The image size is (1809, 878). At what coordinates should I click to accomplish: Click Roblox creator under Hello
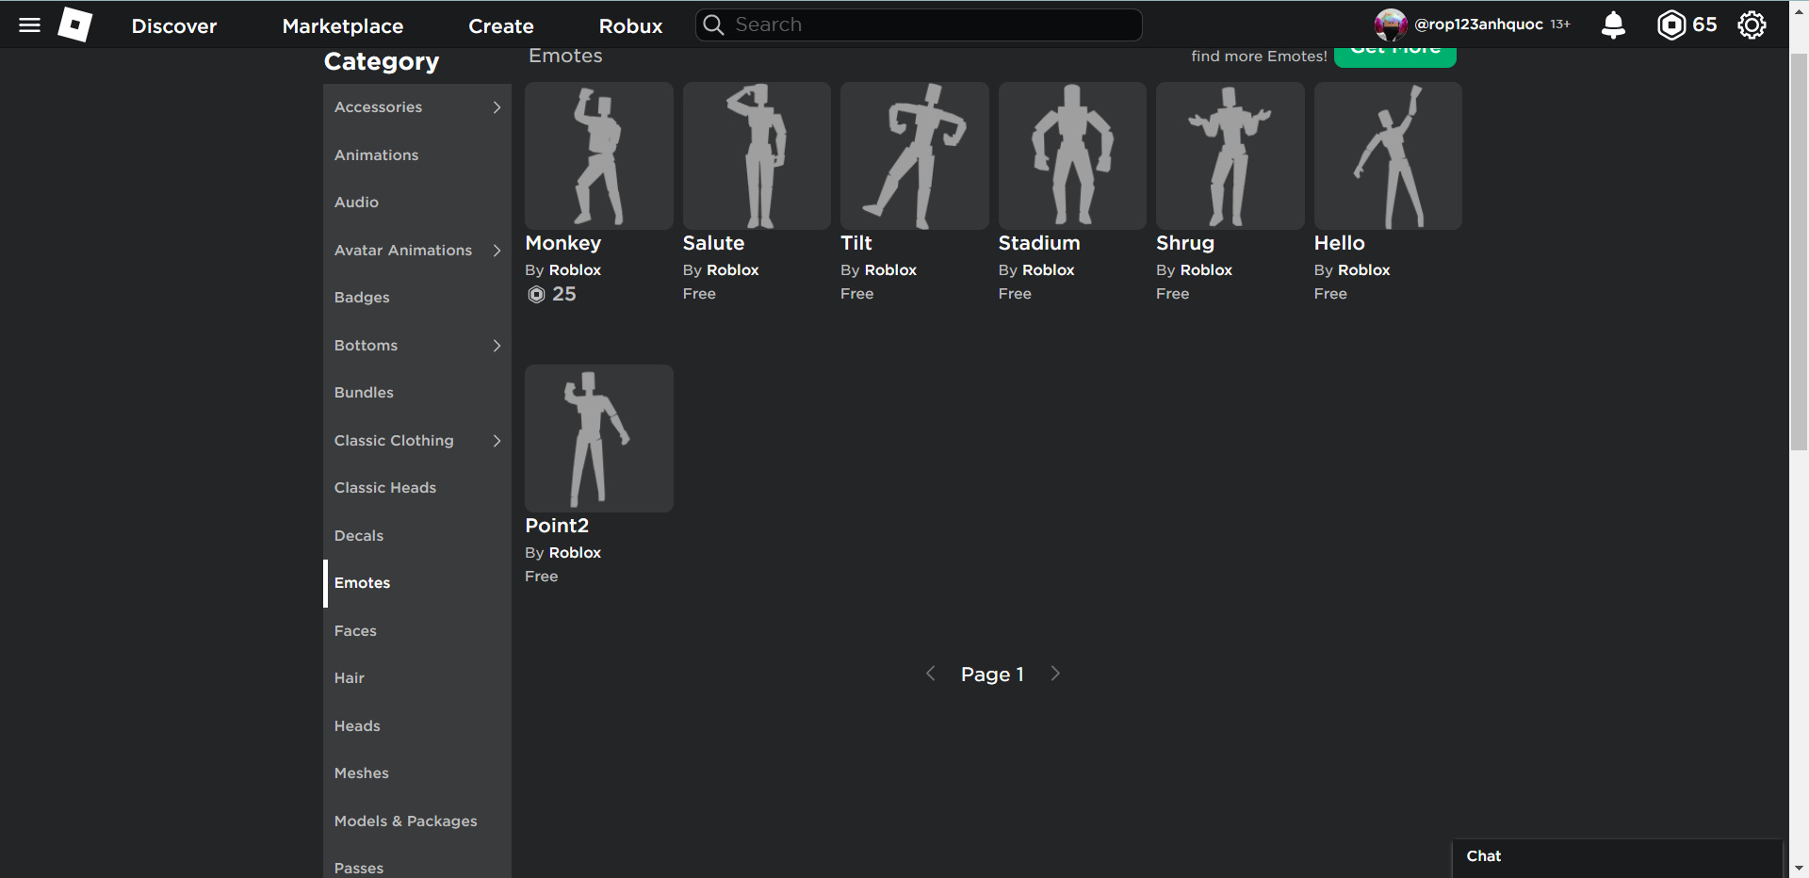[x=1364, y=270]
